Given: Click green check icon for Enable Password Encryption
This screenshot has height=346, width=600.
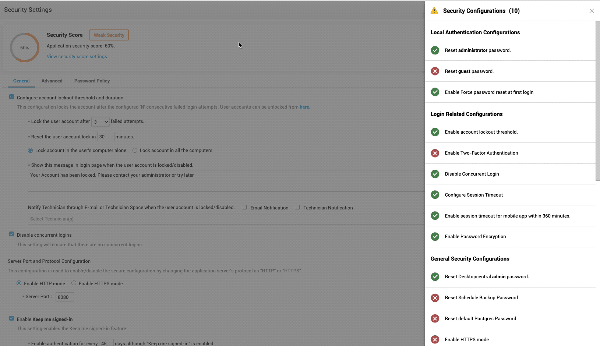Looking at the screenshot, I should [435, 237].
